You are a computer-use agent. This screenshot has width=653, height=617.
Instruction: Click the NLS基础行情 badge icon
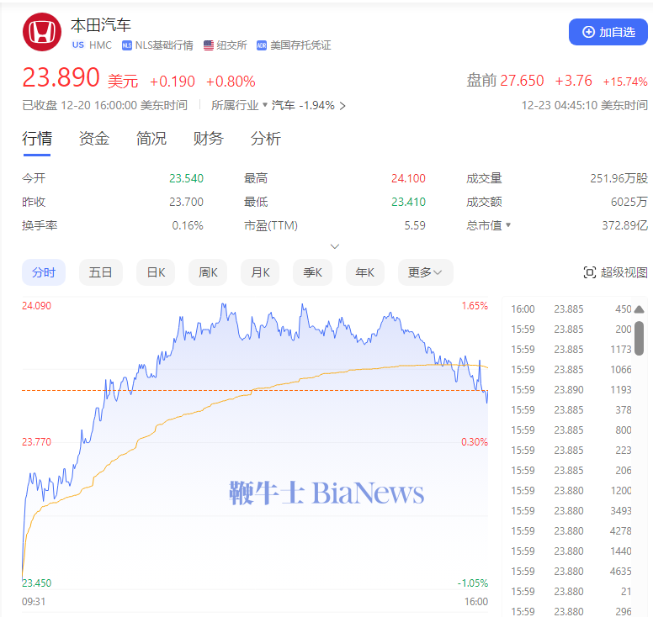[126, 45]
